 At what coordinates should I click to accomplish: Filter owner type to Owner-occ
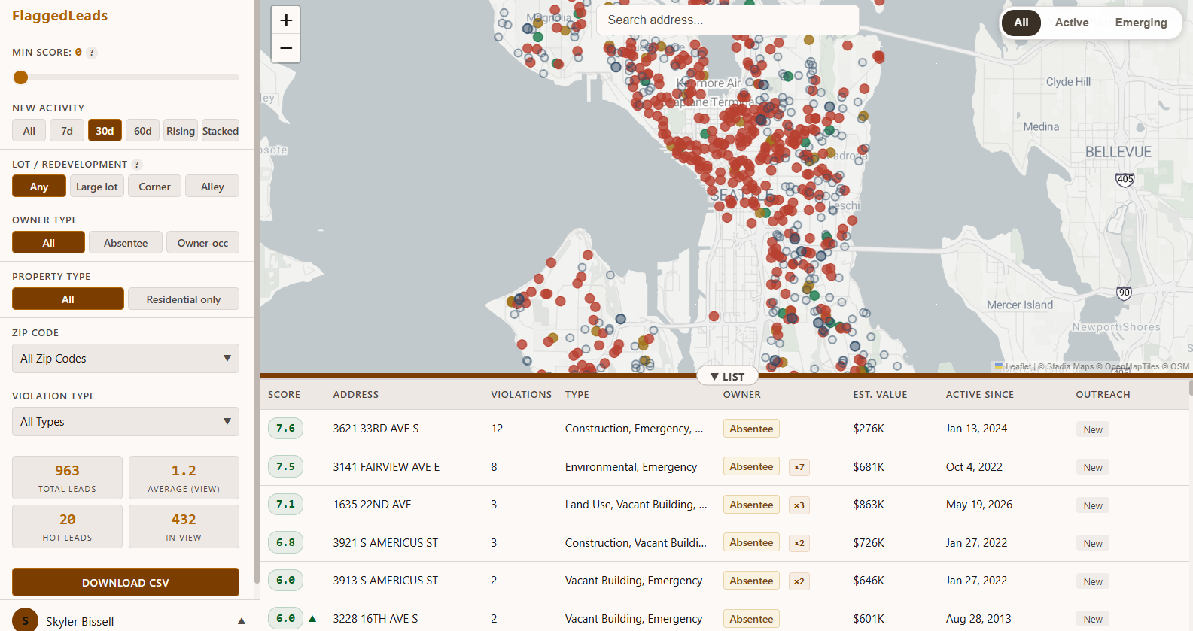click(202, 243)
